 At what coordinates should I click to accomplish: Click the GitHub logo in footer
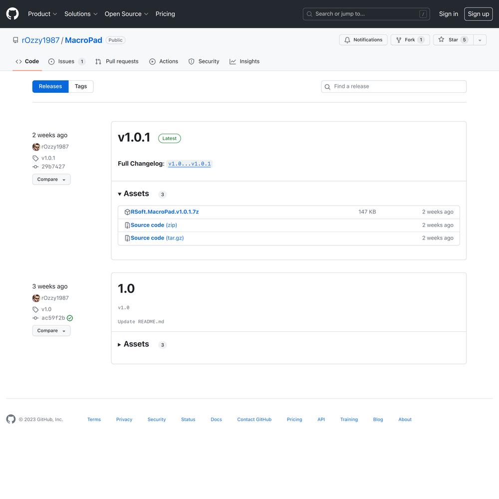11,419
